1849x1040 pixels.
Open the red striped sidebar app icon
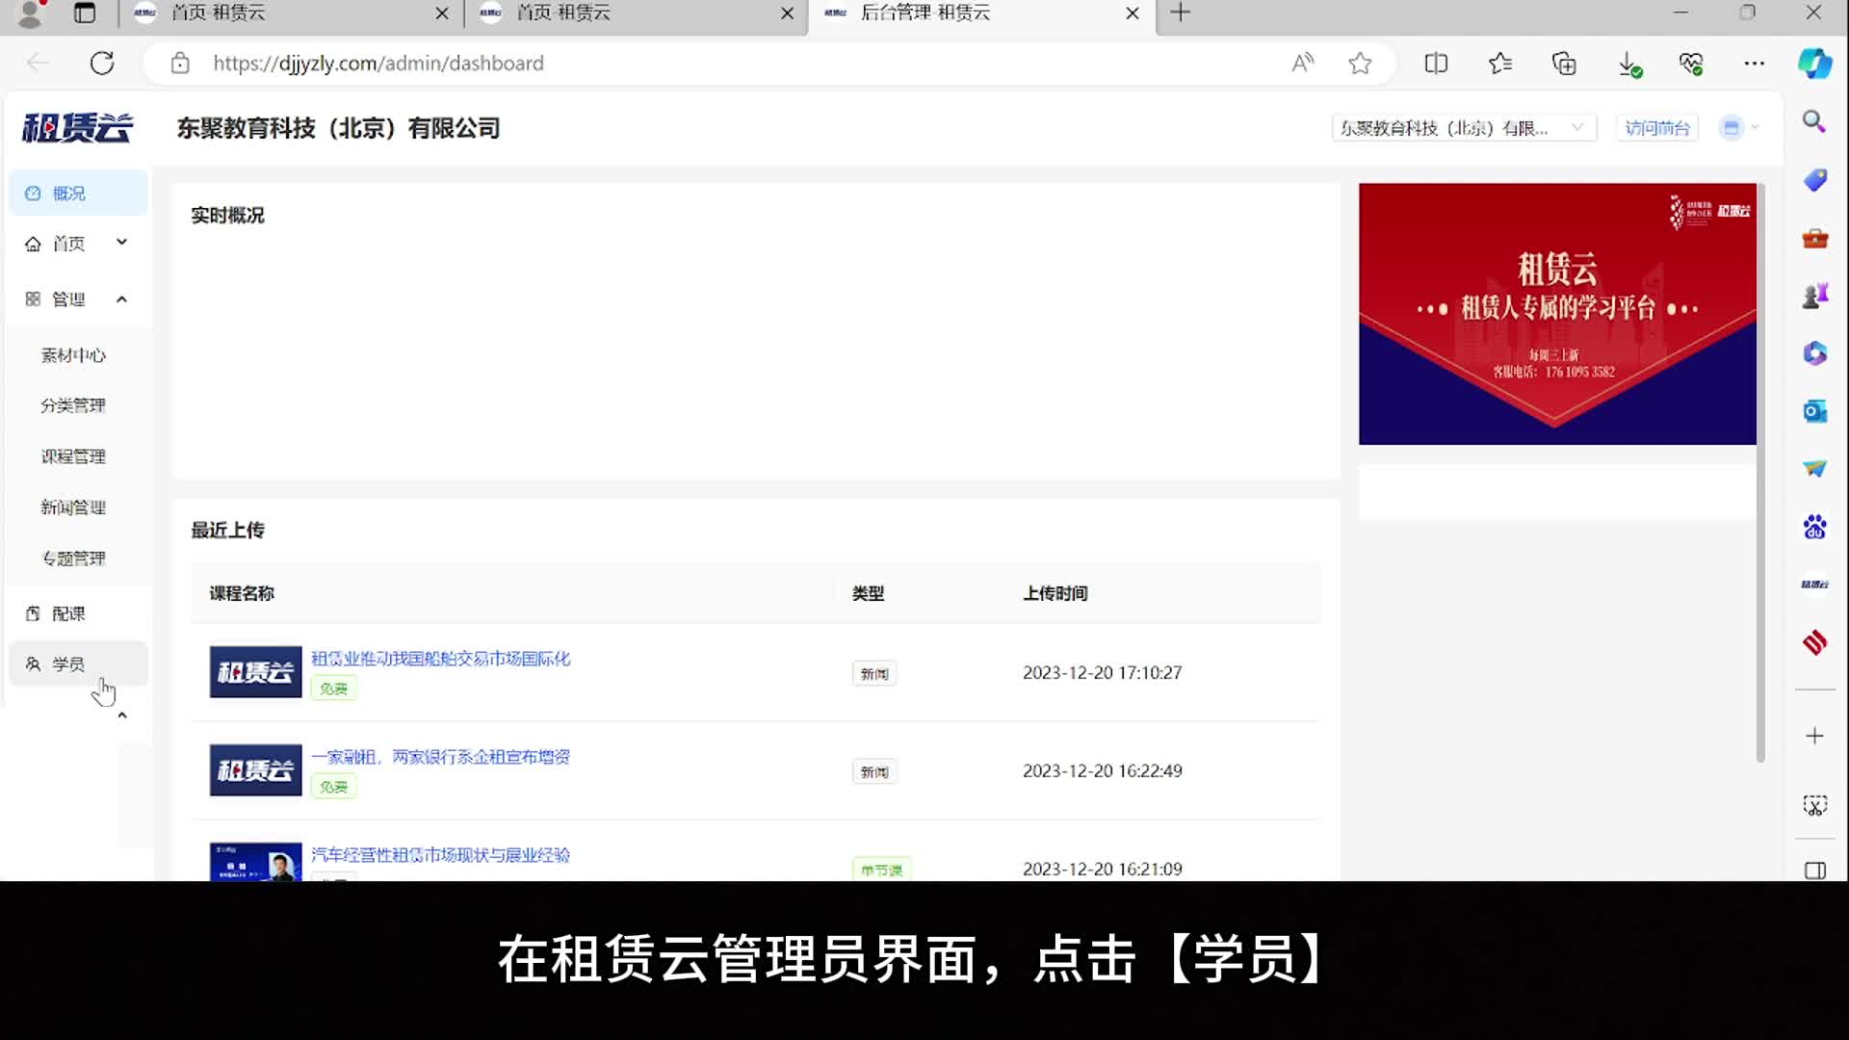1814,642
